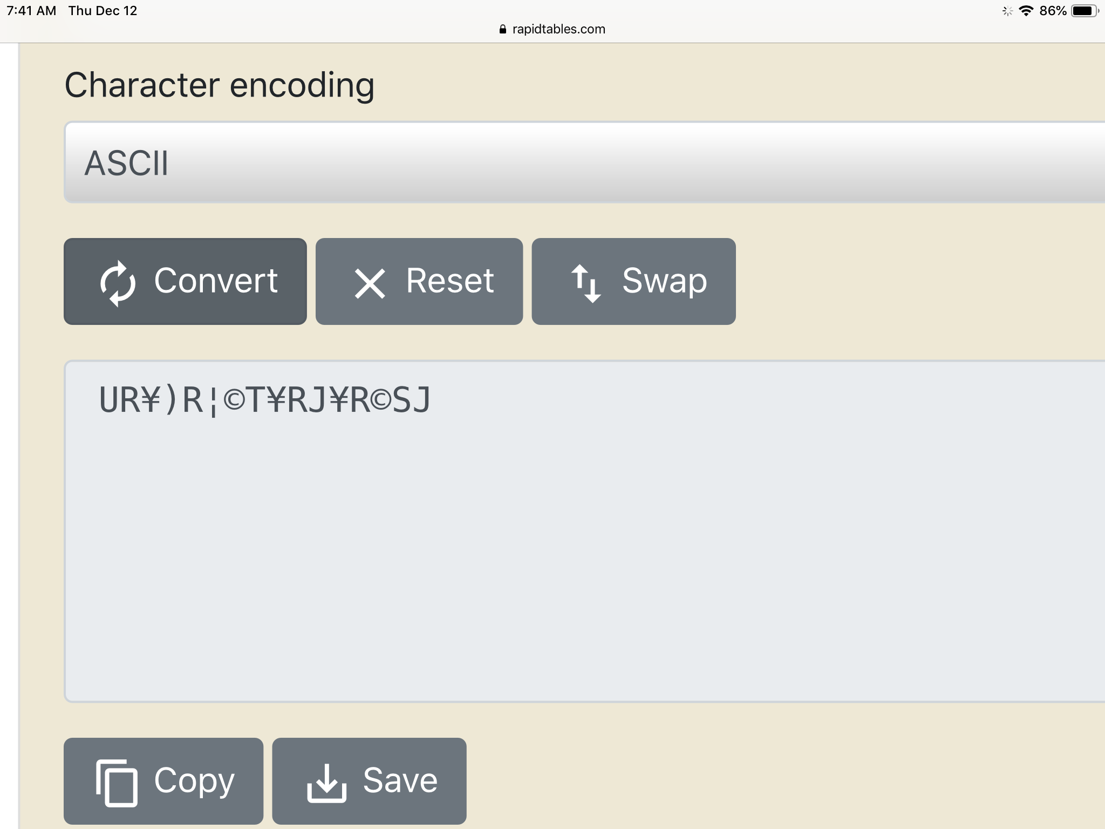This screenshot has height=829, width=1105.
Task: Click the Swap button label
Action: [x=664, y=282]
